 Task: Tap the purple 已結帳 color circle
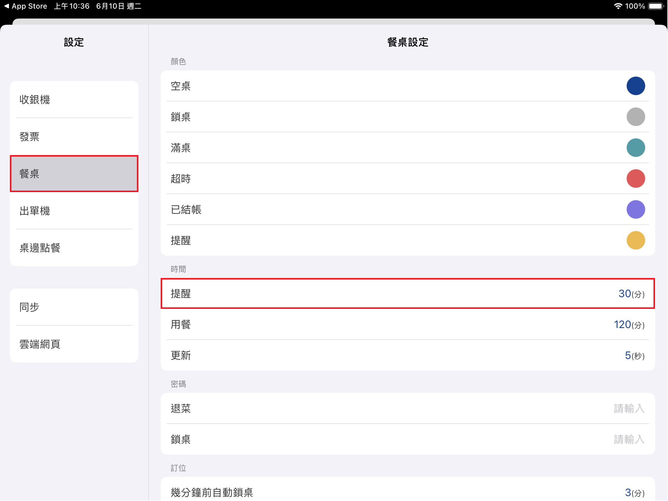(635, 209)
